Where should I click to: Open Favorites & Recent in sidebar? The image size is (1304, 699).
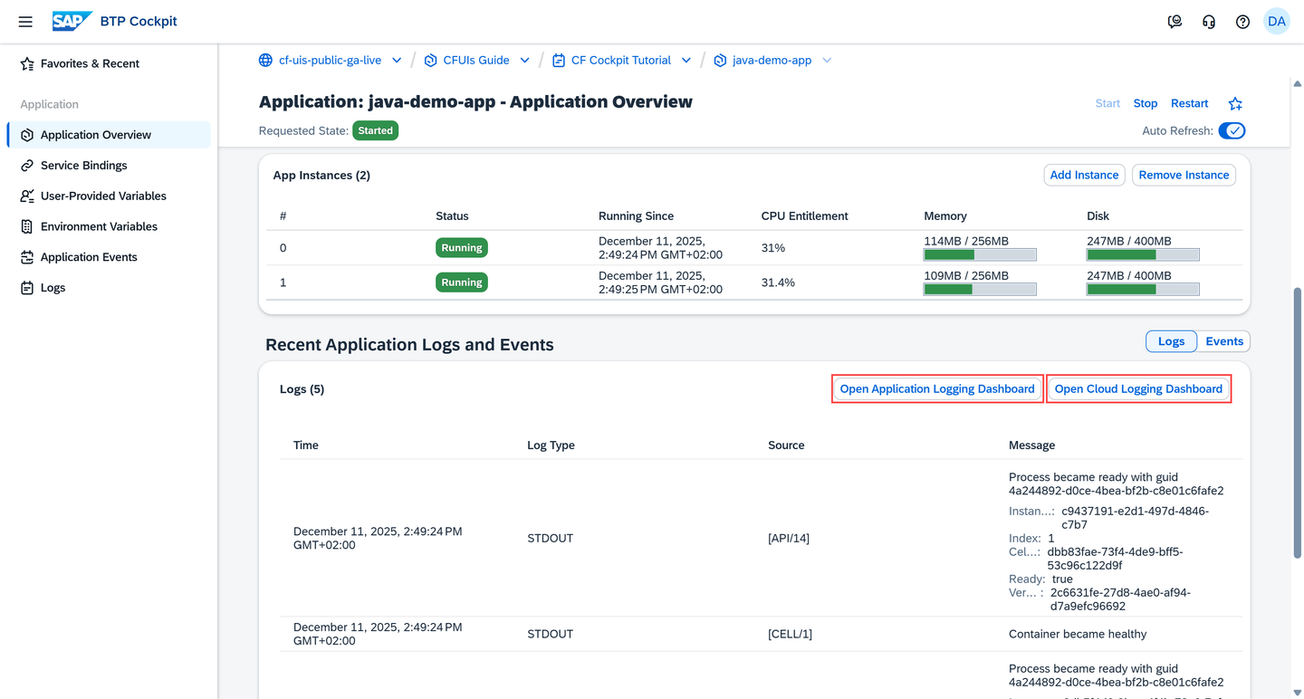(x=109, y=63)
